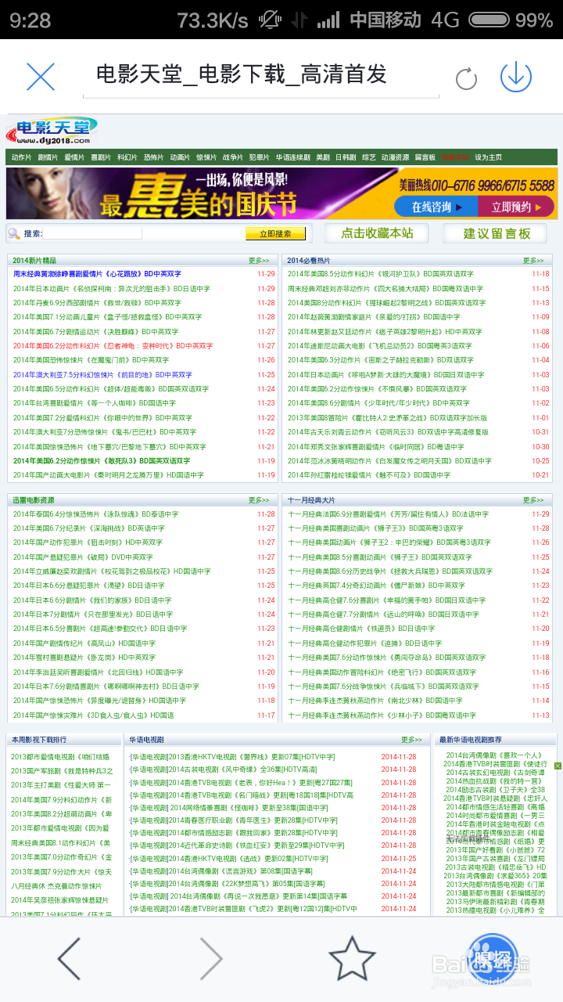Viewport: 563px width, 1002px height.
Task: Click 立即预约 on the banner ad
Action: [516, 207]
